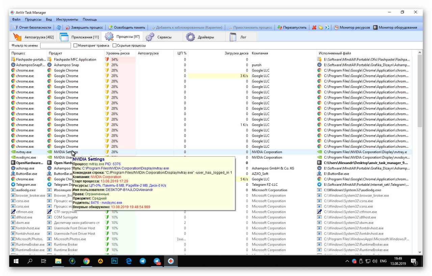Image resolution: width=432 pixels, height=276 pixels.
Task: Sort by the Процесс column header
Action: 28,53
